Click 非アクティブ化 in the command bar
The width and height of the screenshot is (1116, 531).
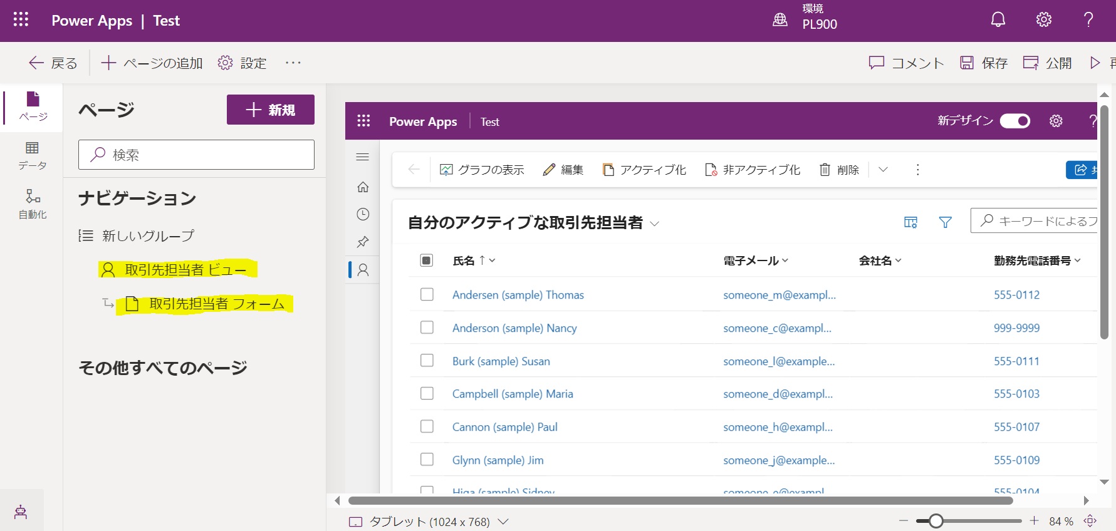(753, 170)
